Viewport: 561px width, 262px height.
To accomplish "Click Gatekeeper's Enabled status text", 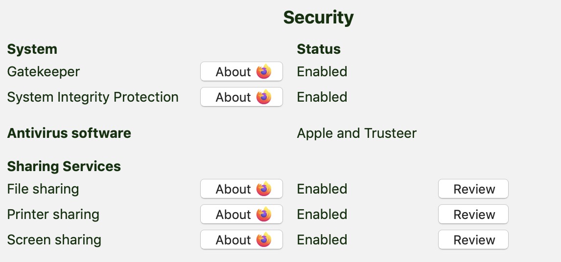I will pyautogui.click(x=322, y=71).
